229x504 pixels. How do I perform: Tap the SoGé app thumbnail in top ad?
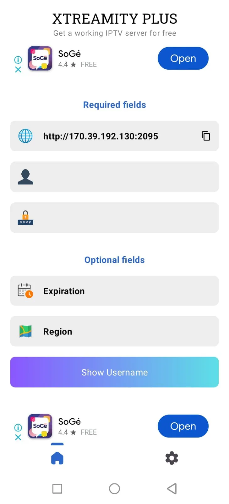[x=40, y=58]
